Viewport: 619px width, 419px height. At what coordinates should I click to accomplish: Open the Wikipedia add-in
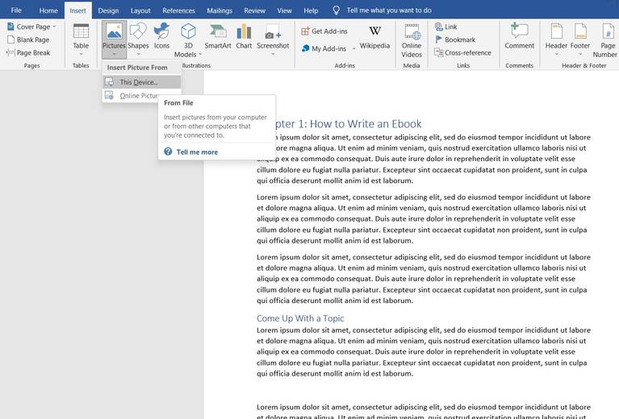click(x=374, y=36)
